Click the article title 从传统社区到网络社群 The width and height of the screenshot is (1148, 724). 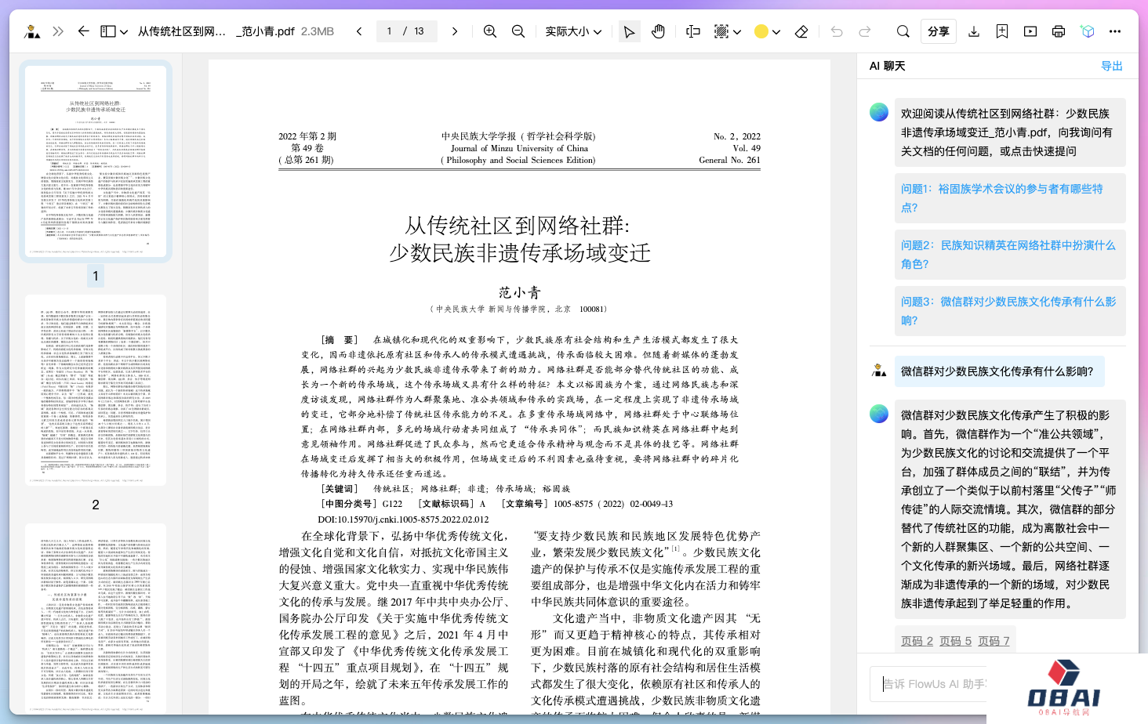518,226
